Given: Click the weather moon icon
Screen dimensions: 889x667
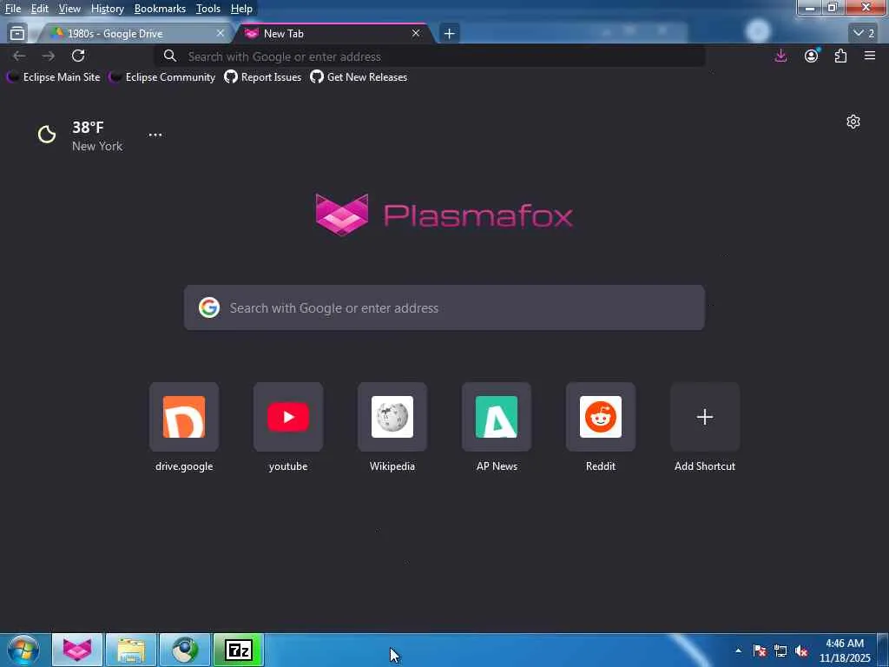Looking at the screenshot, I should (47, 135).
